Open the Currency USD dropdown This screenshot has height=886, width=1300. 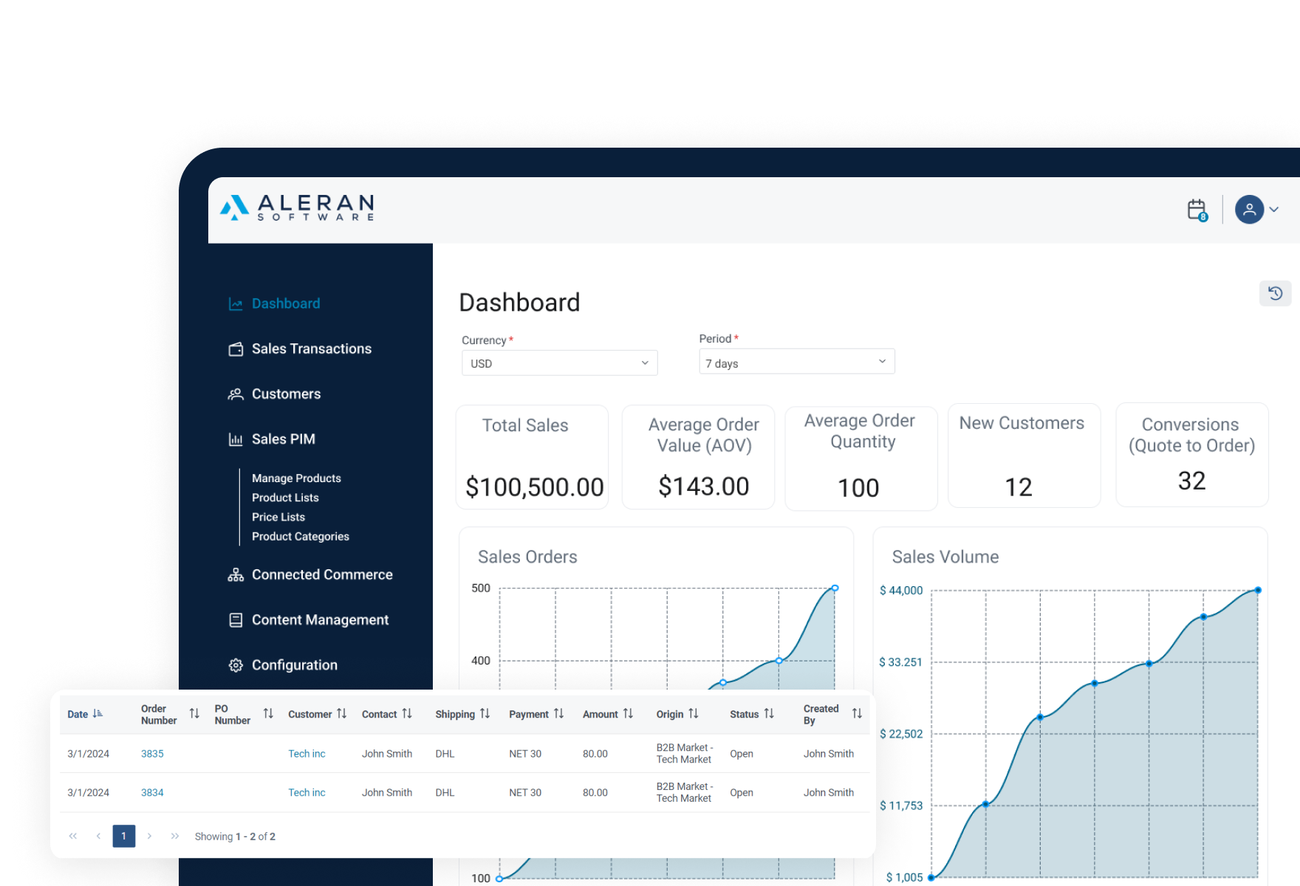coord(559,363)
